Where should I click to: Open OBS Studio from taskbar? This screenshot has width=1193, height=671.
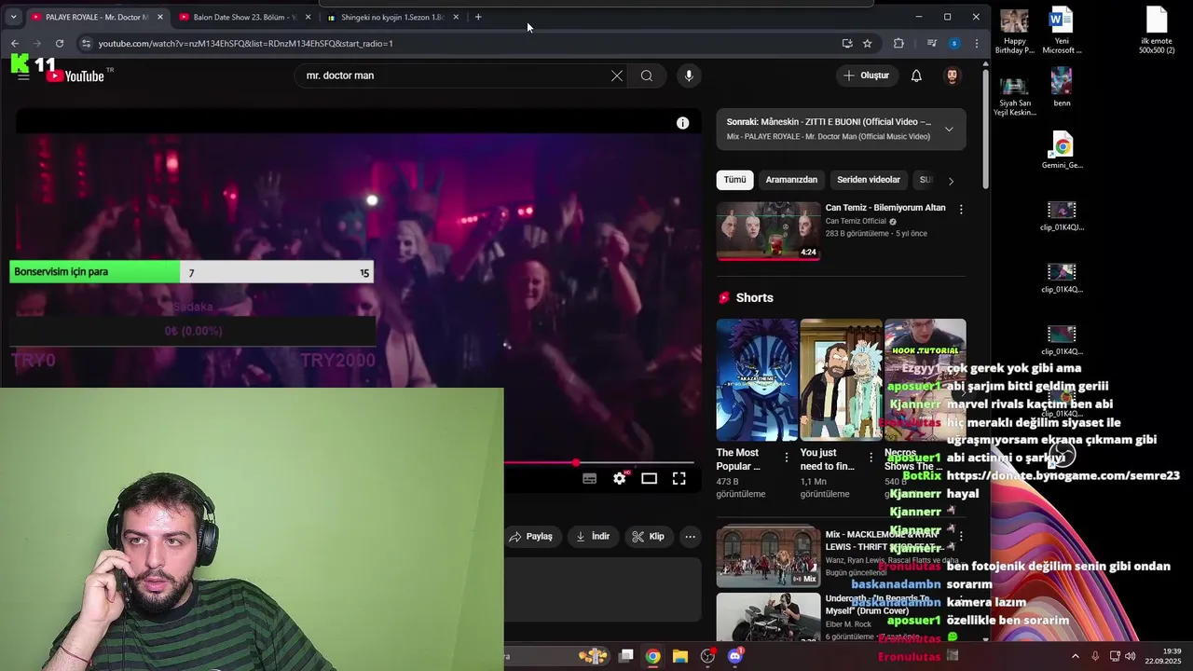coord(707,656)
